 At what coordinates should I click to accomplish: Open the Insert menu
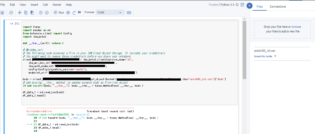click(x=34, y=5)
